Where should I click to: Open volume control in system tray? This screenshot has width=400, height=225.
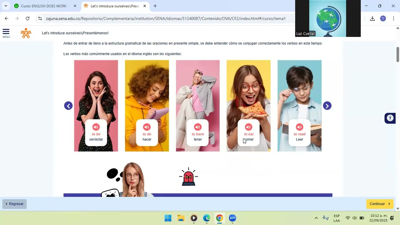pyautogui.click(x=354, y=218)
